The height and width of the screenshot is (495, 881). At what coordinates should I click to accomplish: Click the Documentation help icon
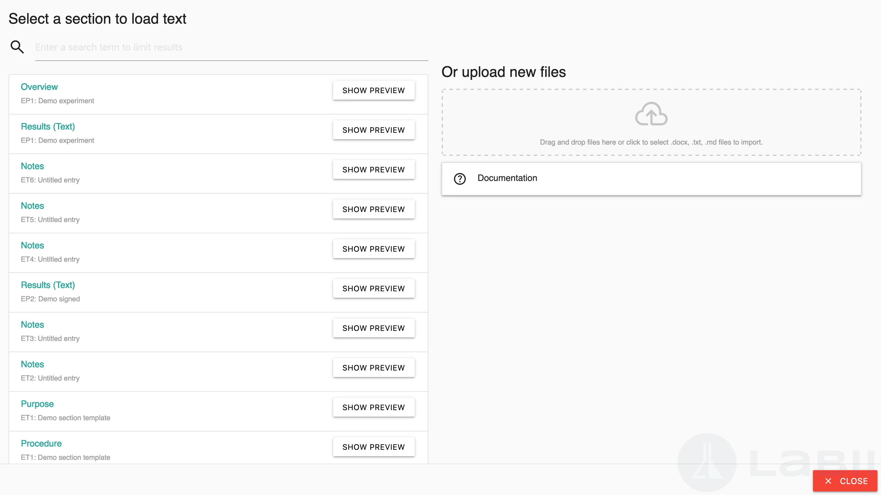tap(460, 178)
